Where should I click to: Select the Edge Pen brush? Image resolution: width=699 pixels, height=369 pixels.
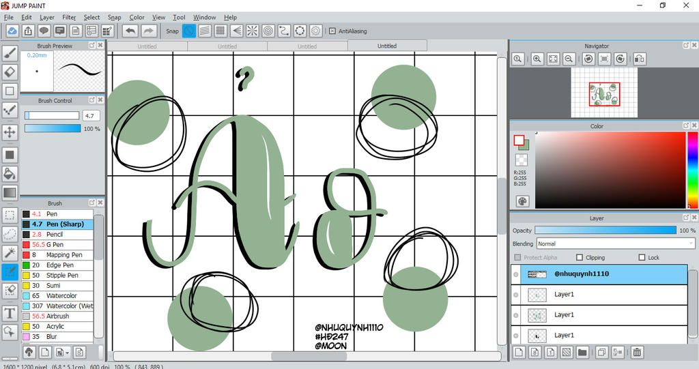[x=57, y=265]
